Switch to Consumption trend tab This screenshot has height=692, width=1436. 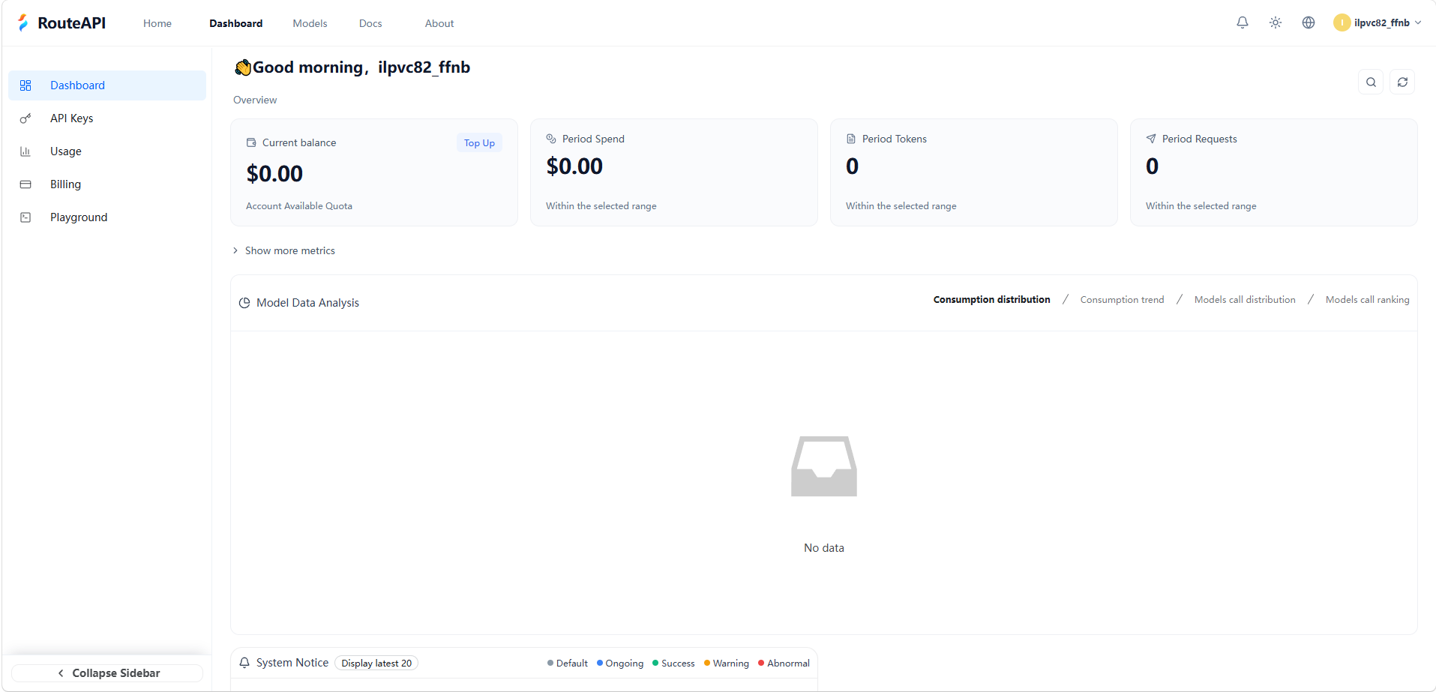[x=1122, y=299]
